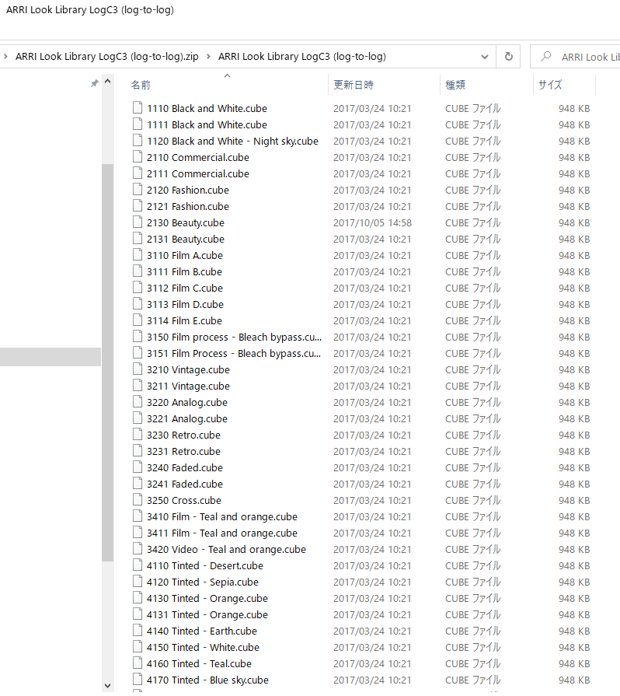620x696 pixels.
Task: Click file icon of 3221 Analog.cube
Action: coord(138,418)
